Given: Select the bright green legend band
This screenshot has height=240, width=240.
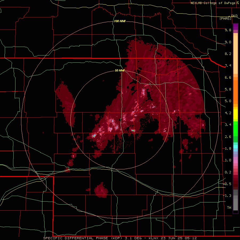Looking at the screenshot, I should [235, 129].
